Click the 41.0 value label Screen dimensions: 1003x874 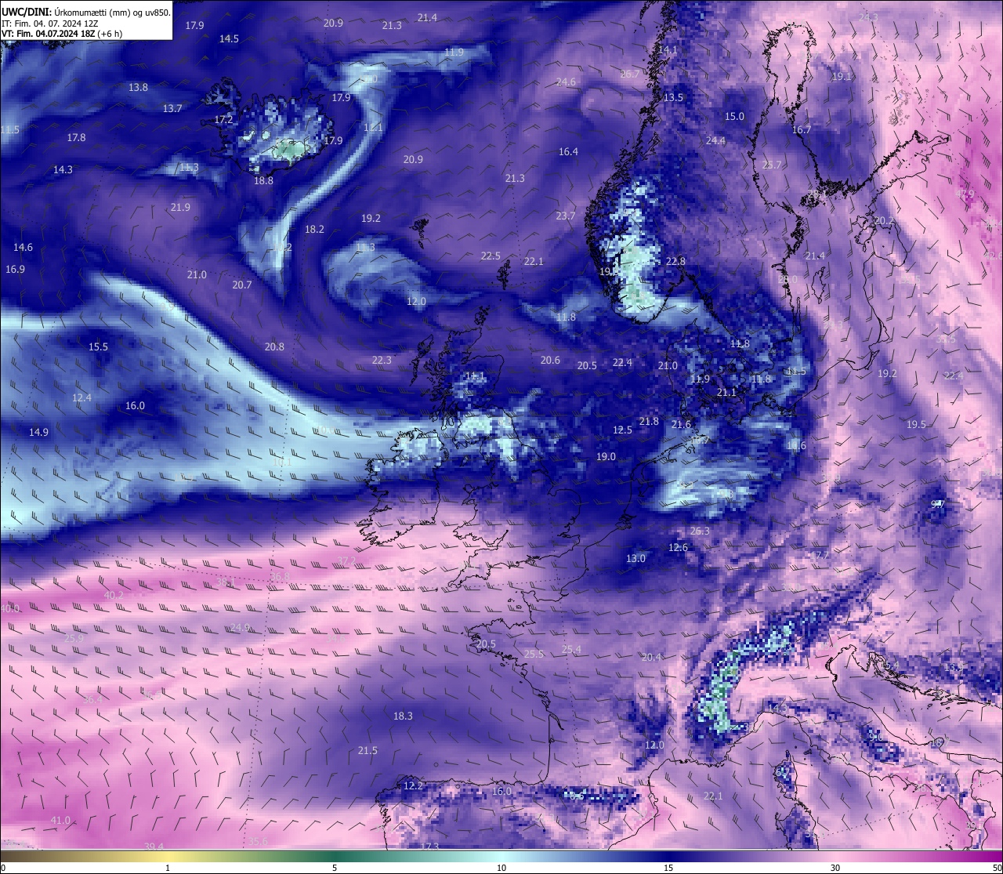(x=60, y=821)
